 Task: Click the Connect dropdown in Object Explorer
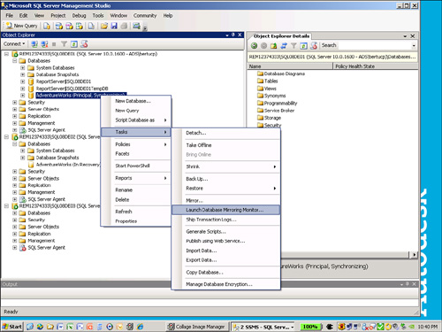pos(14,44)
